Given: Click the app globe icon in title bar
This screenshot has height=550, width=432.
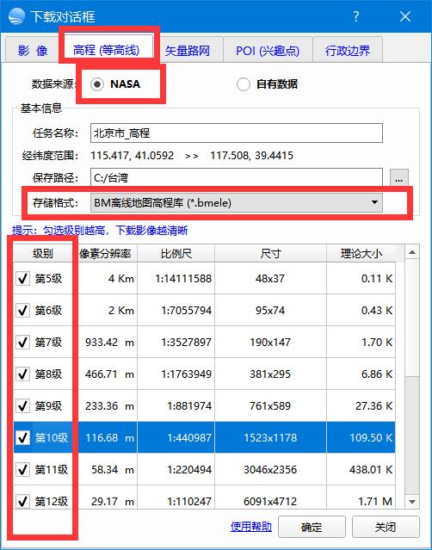Looking at the screenshot, I should point(16,16).
